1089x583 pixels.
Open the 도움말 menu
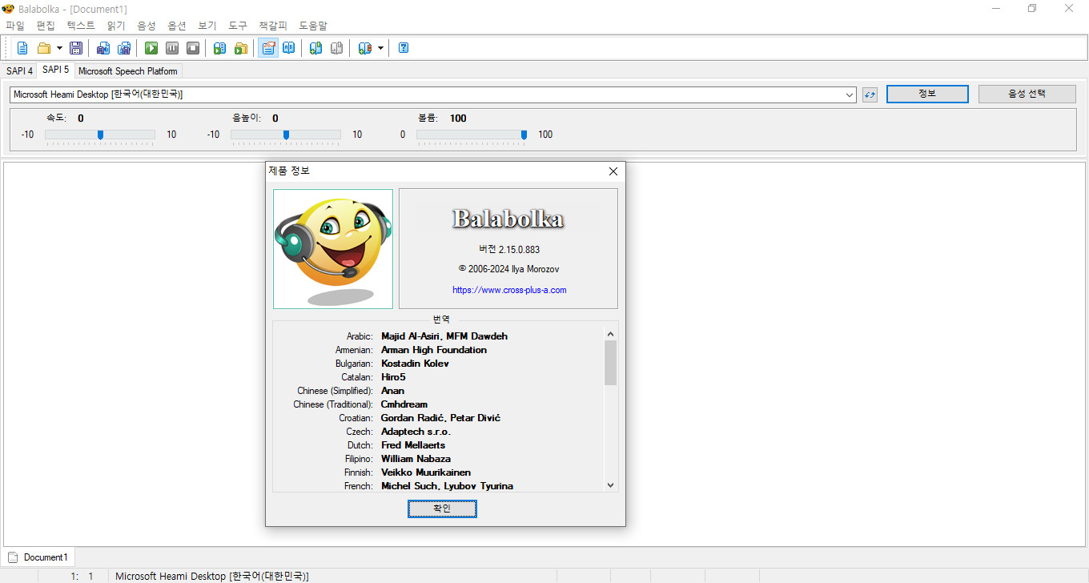[x=313, y=26]
